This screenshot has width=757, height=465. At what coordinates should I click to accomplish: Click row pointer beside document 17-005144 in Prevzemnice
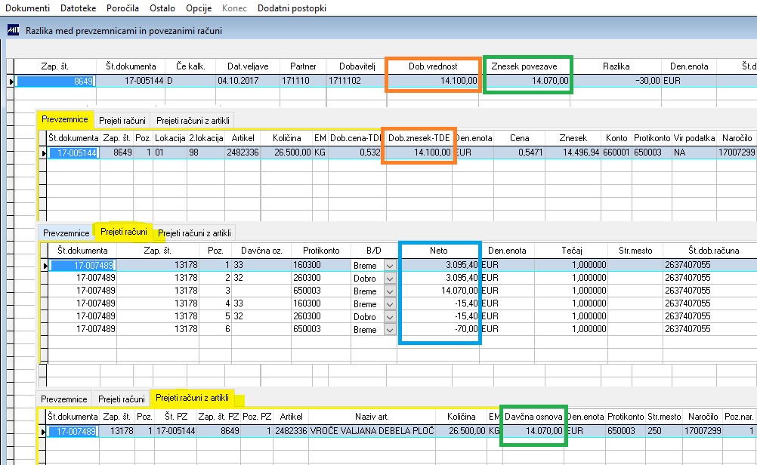[x=44, y=153]
